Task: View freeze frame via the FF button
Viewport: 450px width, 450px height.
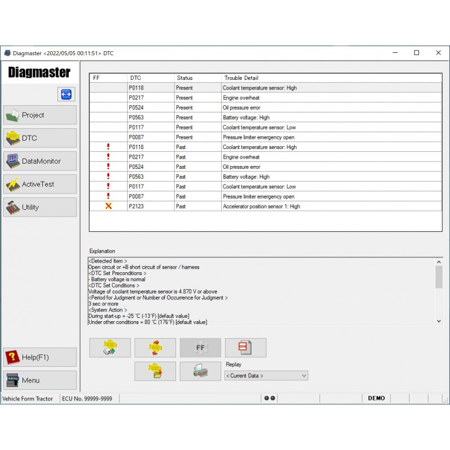Action: coord(200,348)
